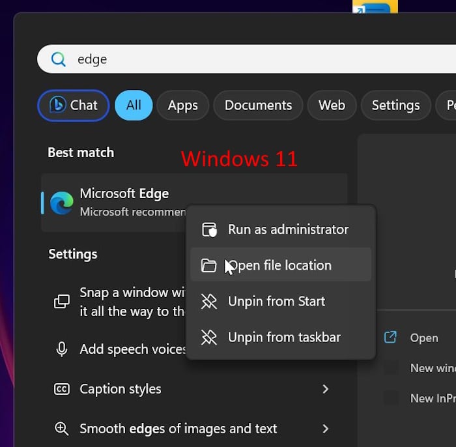
Task: Click the Run as administrator shield icon
Action: (209, 230)
